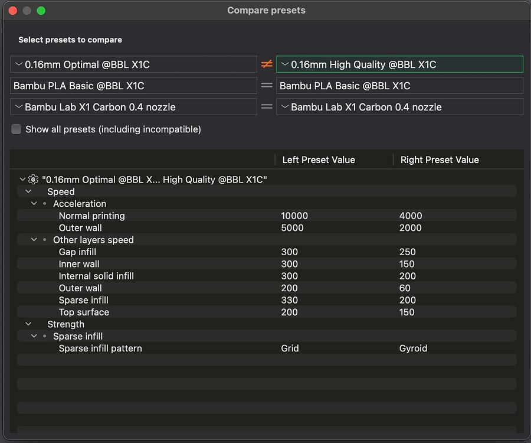
Task: Click the left Bambu PLA Basic @BBL X1C field
Action: (134, 86)
